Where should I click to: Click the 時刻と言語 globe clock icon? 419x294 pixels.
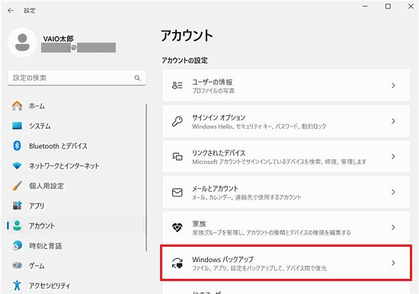tap(17, 245)
